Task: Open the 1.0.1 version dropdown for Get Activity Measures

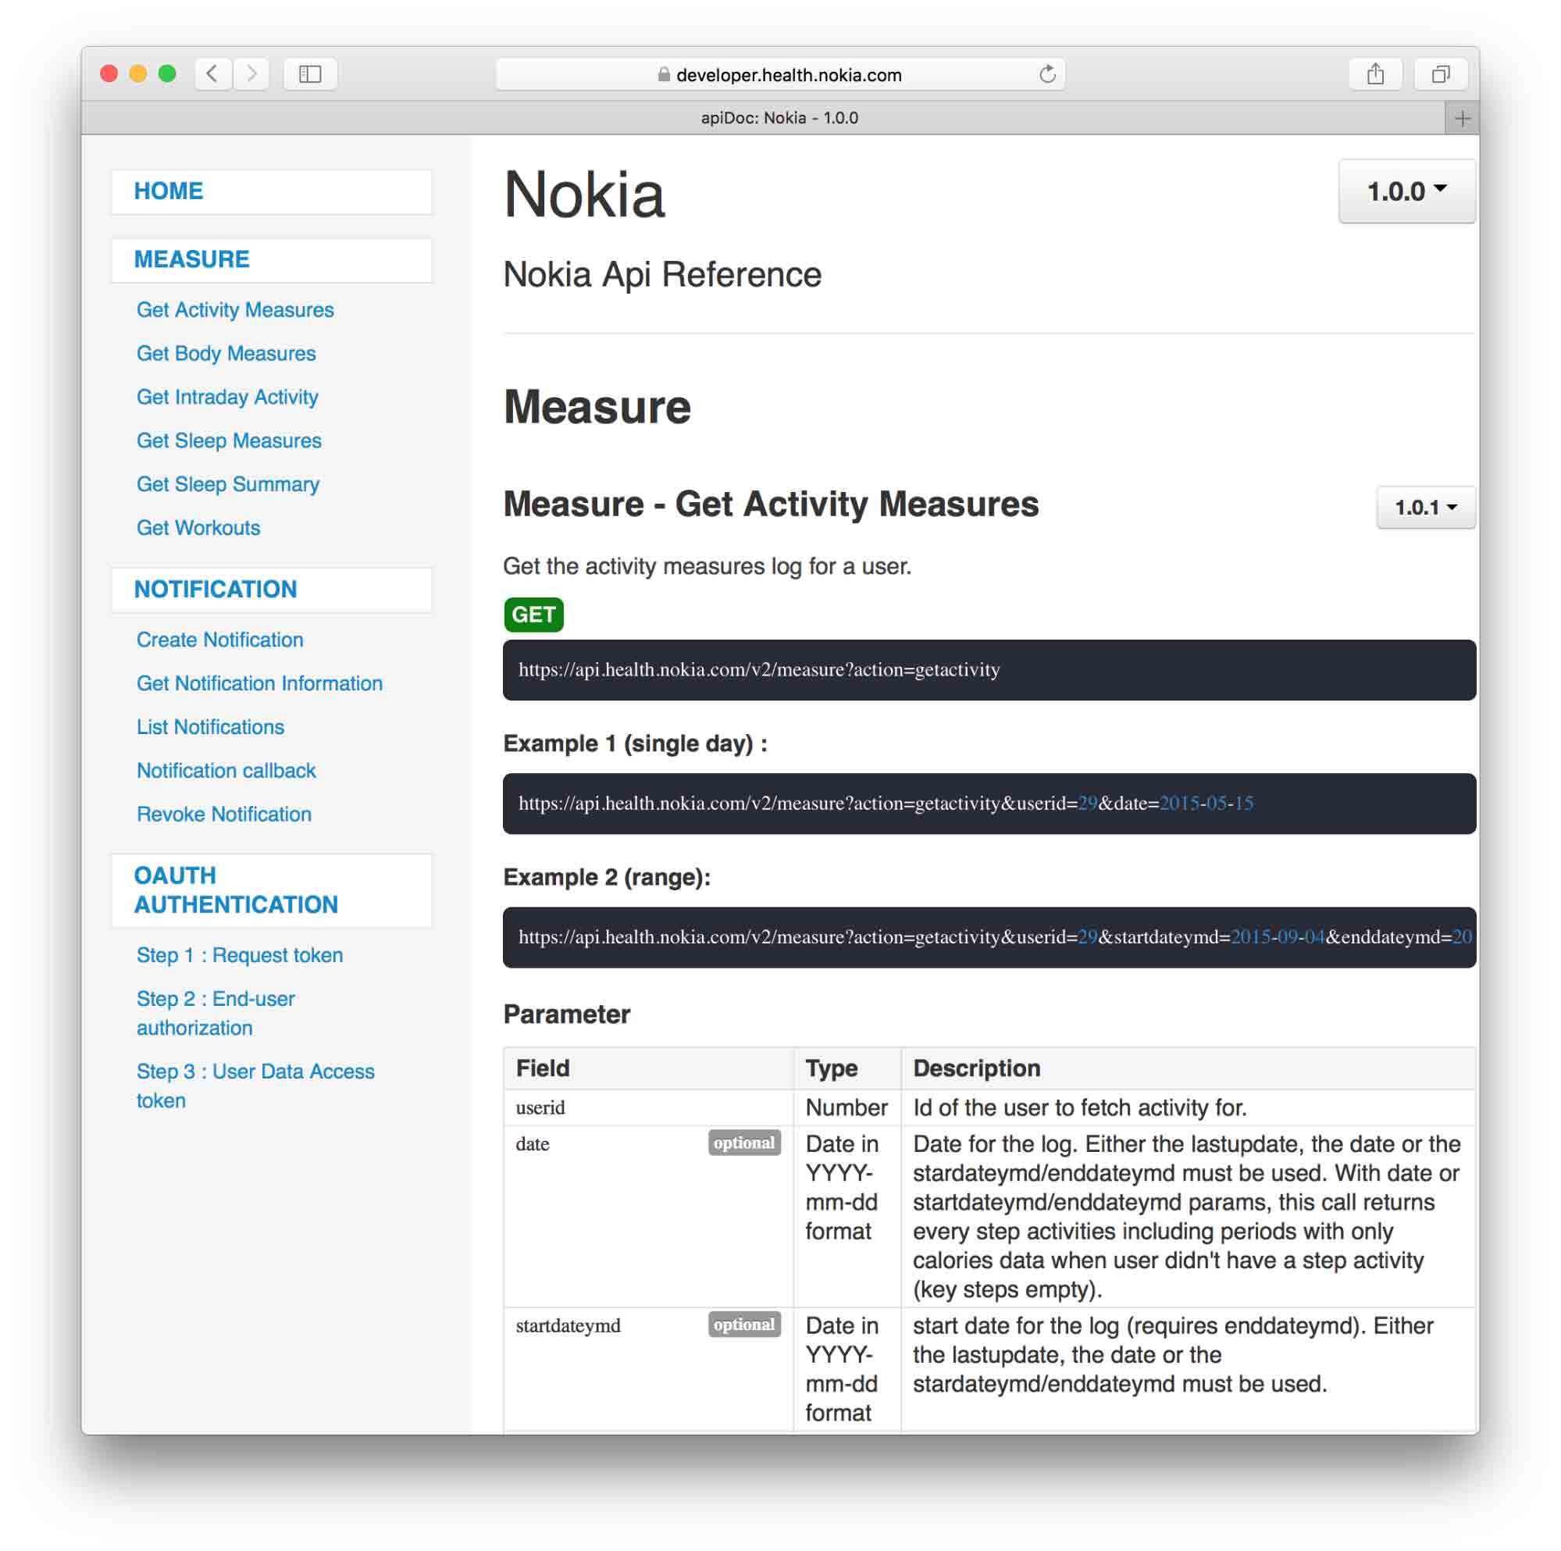Action: (x=1425, y=508)
